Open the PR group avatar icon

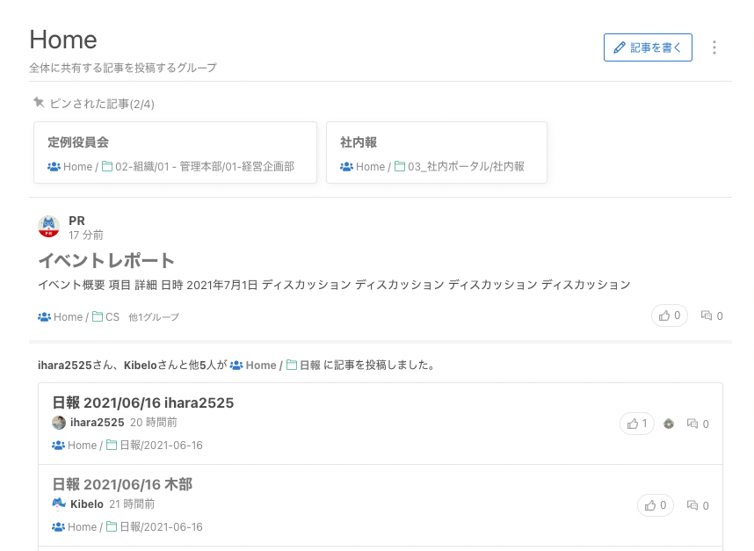pos(49,226)
